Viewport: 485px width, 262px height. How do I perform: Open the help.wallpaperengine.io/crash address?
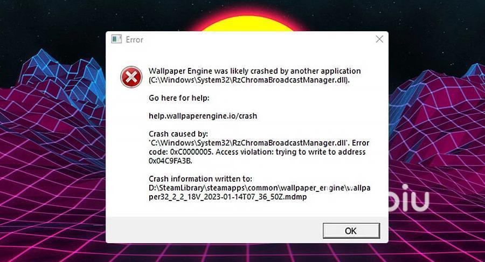click(203, 116)
